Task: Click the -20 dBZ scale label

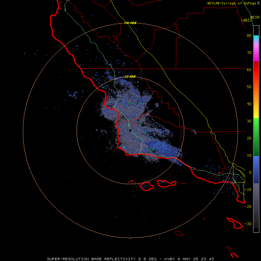Action: pyautogui.click(x=248, y=207)
